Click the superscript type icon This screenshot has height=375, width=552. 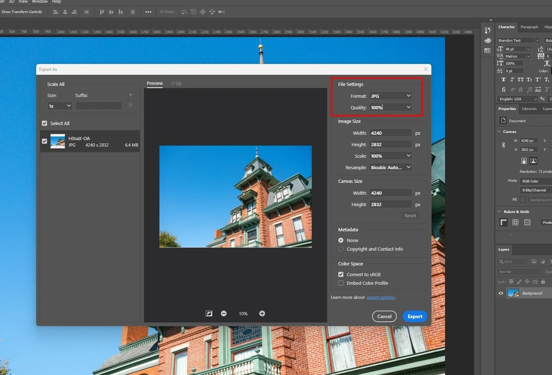coord(537,80)
